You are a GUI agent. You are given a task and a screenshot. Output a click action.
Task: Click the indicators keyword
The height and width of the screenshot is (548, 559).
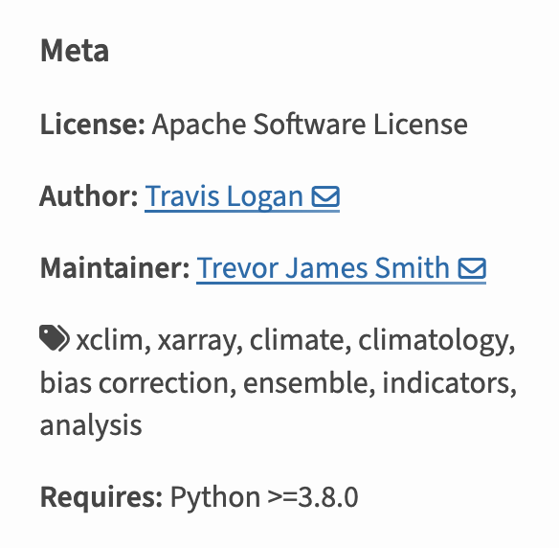pyautogui.click(x=446, y=383)
